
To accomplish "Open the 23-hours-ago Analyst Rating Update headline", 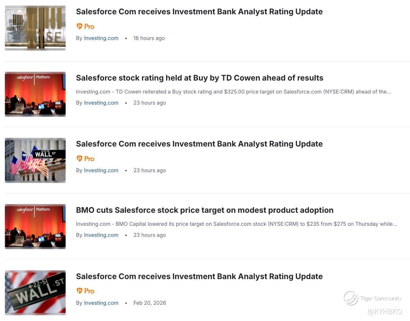I will pos(199,144).
